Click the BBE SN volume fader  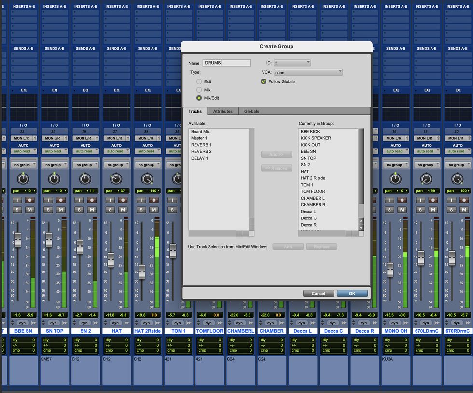point(18,240)
